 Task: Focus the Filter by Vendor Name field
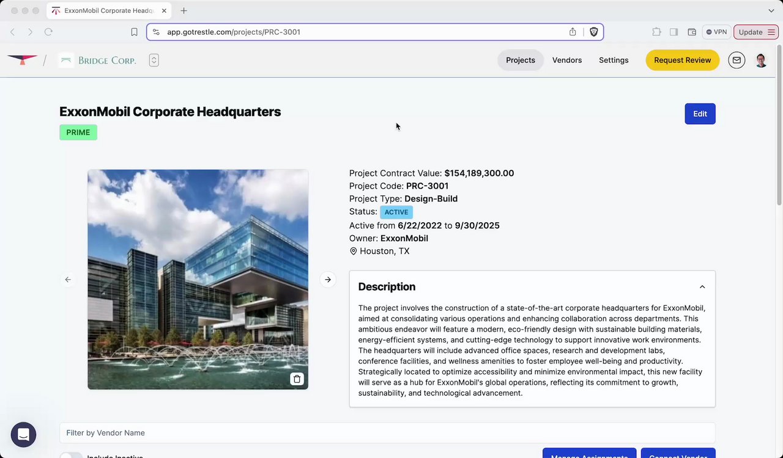(x=387, y=433)
